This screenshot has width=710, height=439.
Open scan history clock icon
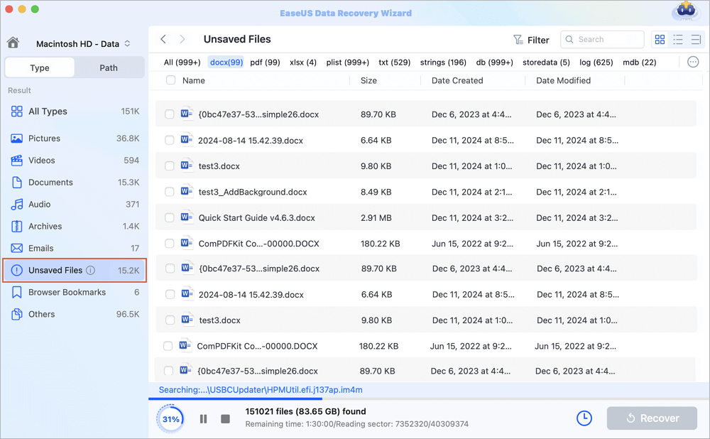(584, 418)
